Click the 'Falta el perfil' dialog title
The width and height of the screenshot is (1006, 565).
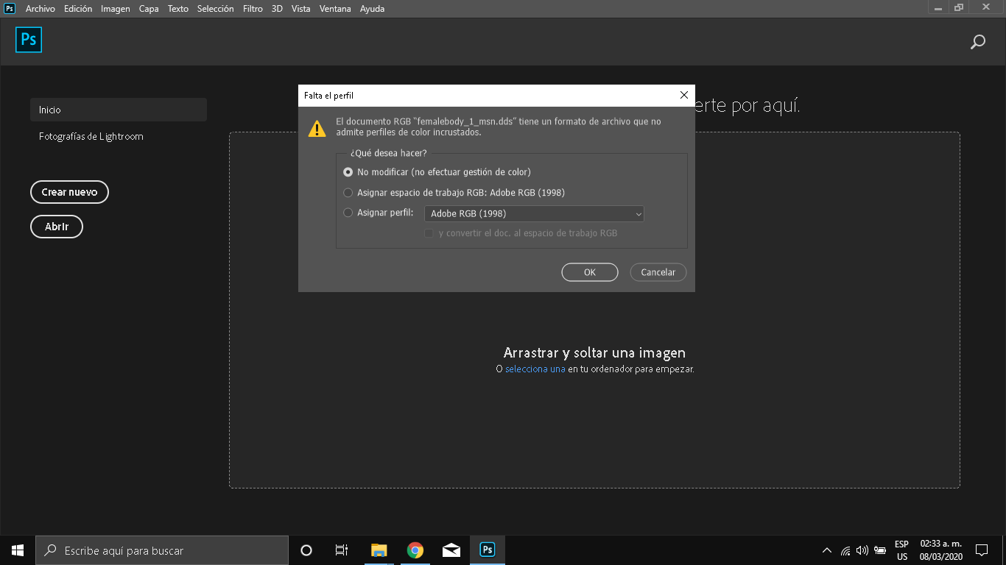click(329, 96)
